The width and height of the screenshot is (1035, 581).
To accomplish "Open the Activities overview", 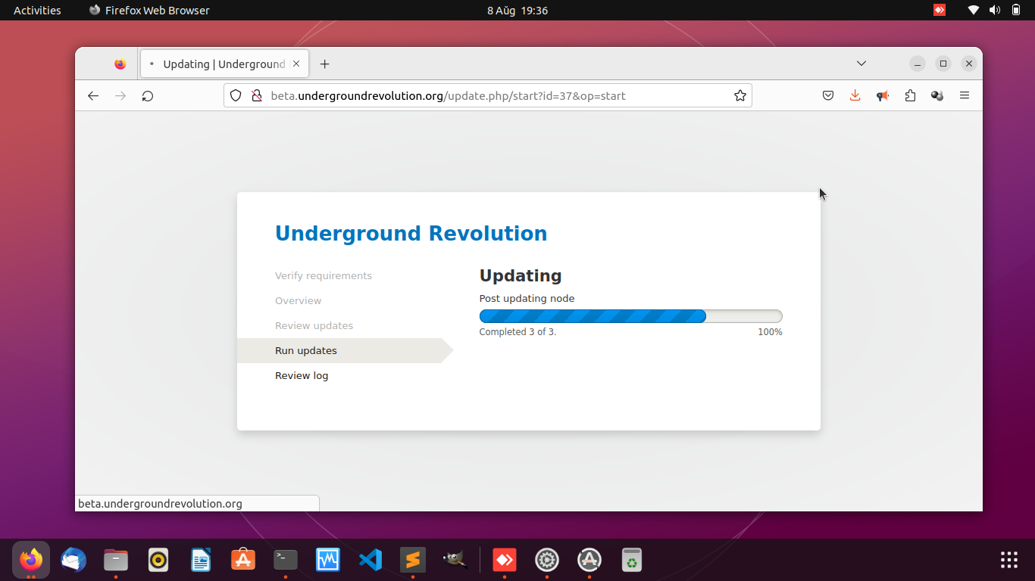I will (x=37, y=11).
